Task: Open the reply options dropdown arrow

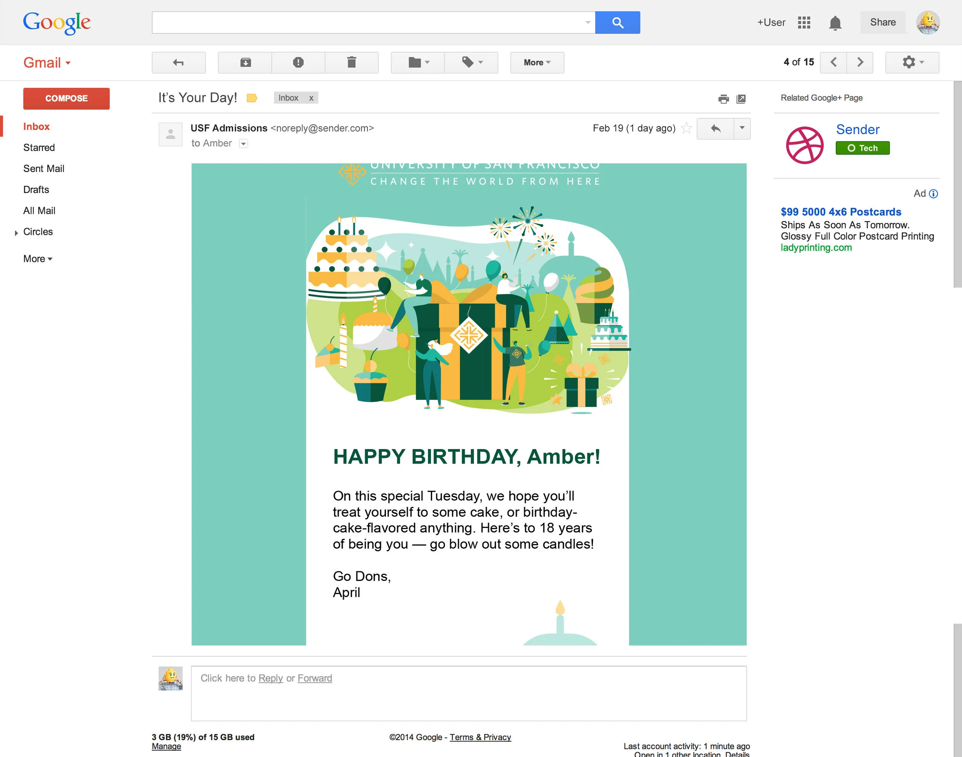Action: click(x=742, y=128)
